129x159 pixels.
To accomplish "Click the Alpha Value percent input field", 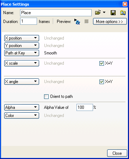I will point(85,107).
